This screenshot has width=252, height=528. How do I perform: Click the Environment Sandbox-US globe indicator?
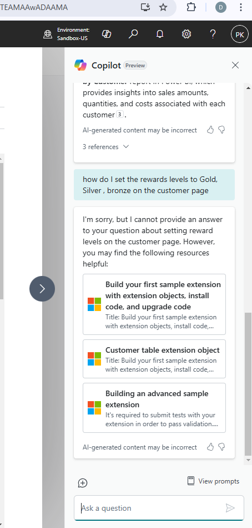pyautogui.click(x=48, y=34)
